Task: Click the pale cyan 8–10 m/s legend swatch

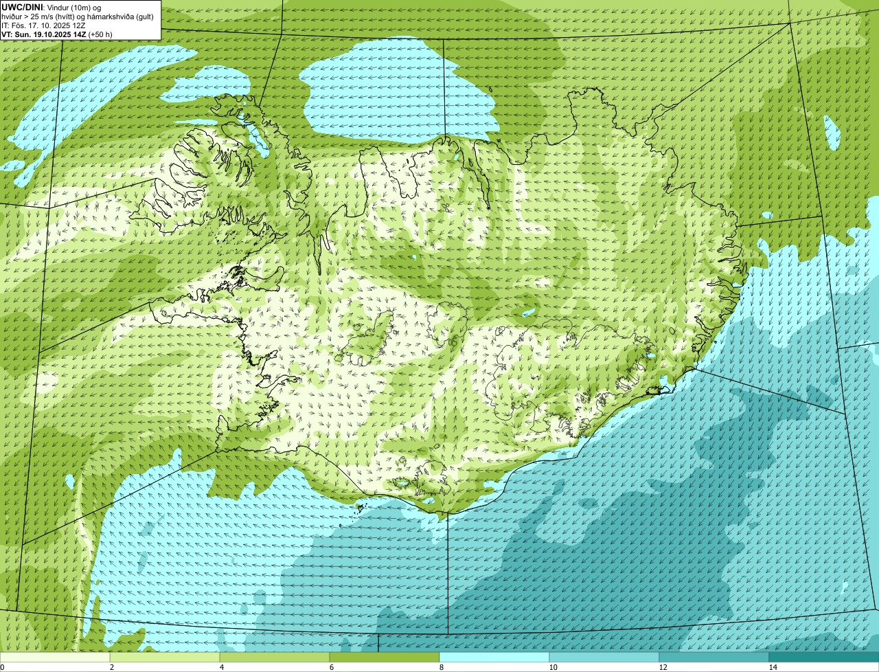Action: click(x=494, y=657)
